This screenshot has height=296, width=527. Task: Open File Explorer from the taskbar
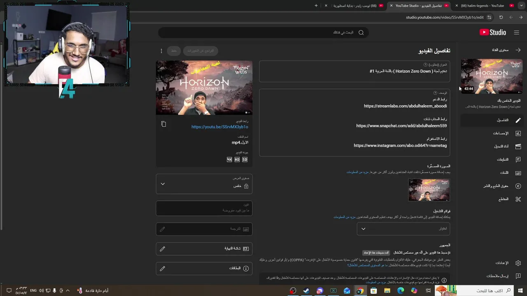click(387, 291)
